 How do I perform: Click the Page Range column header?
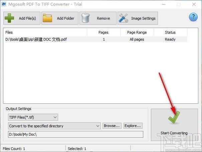coord(137,32)
